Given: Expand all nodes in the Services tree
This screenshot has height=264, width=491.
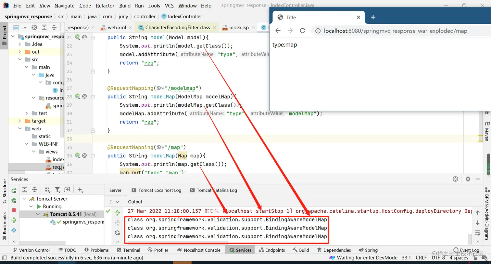Looking at the screenshot, I should pyautogui.click(x=25, y=190).
